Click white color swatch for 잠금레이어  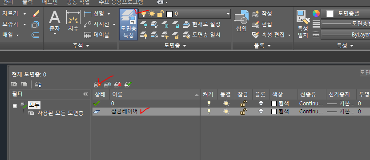click(x=274, y=112)
